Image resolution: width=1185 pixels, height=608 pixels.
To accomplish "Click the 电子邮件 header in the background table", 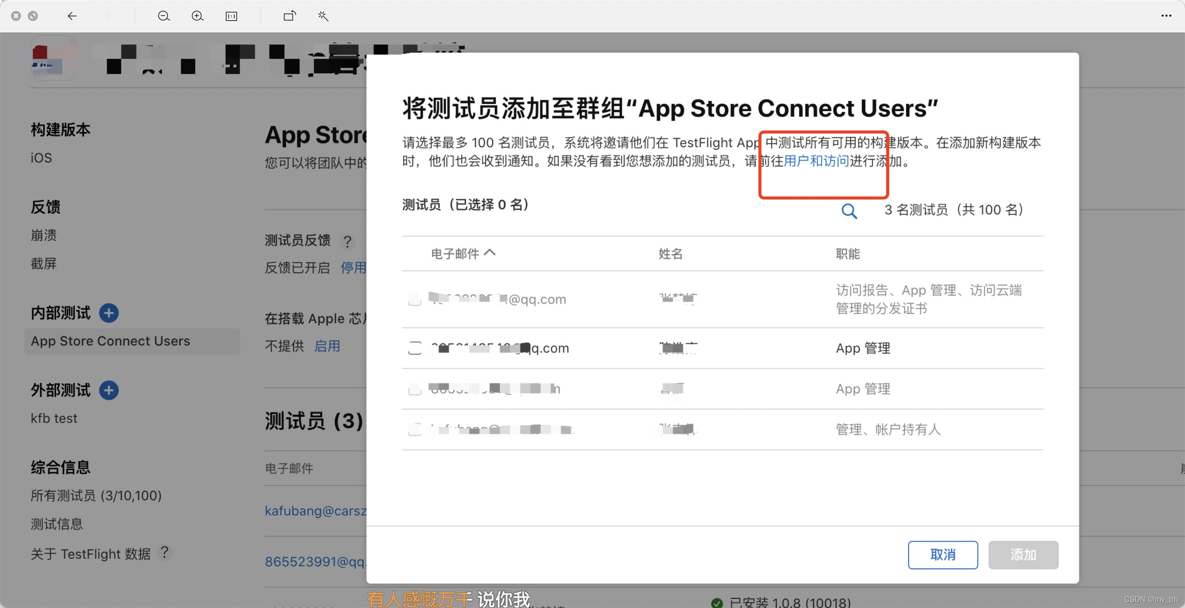I will point(289,468).
